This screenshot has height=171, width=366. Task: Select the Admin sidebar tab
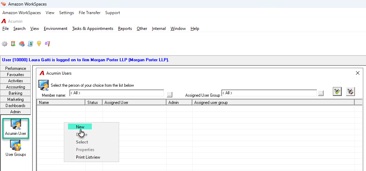(16, 112)
